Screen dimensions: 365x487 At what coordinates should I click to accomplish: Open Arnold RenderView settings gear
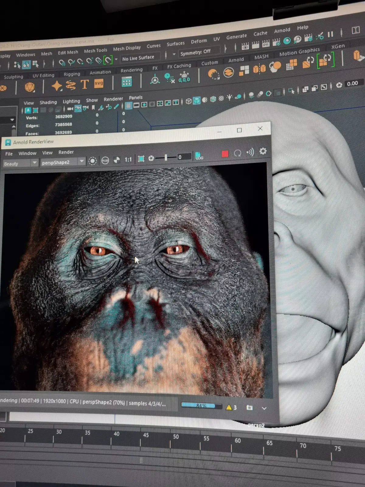263,151
